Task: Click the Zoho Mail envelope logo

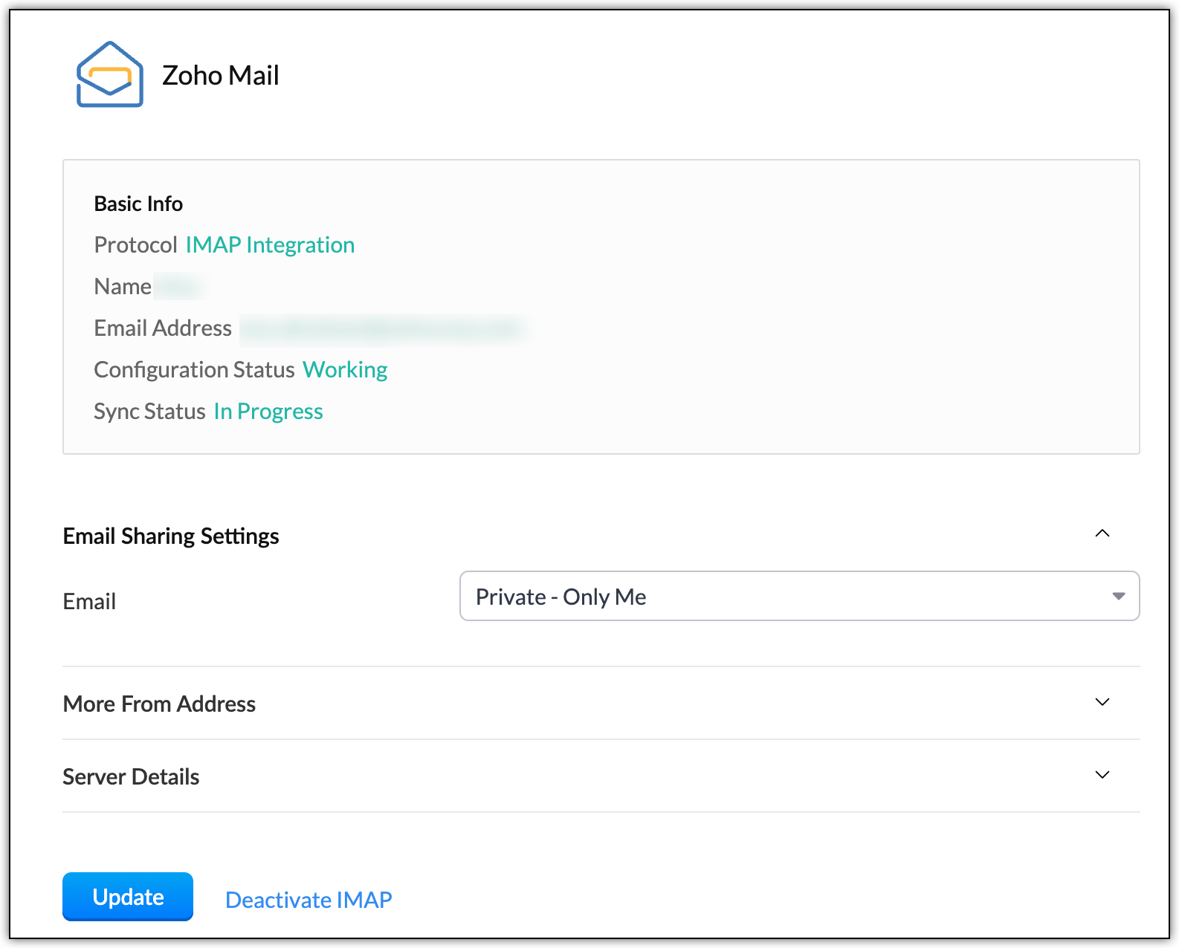Action: [110, 74]
